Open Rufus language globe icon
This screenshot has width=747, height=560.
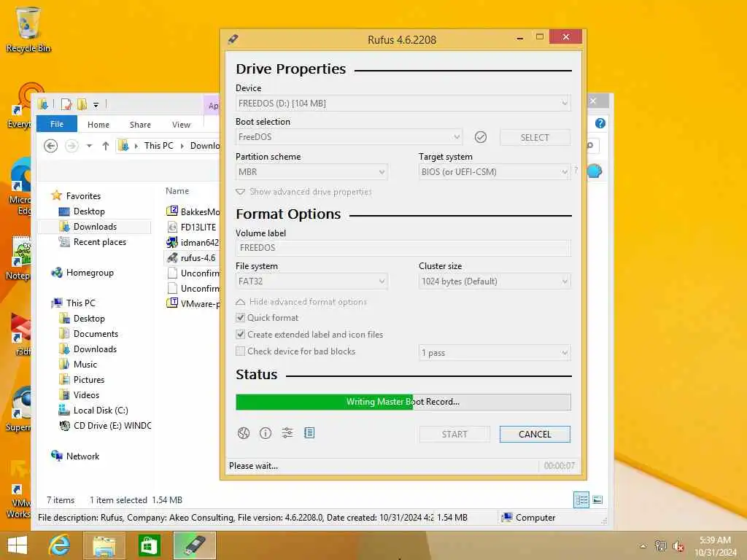pyautogui.click(x=244, y=433)
